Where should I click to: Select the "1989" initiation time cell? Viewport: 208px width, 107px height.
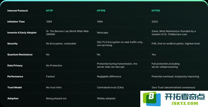tap(49, 22)
